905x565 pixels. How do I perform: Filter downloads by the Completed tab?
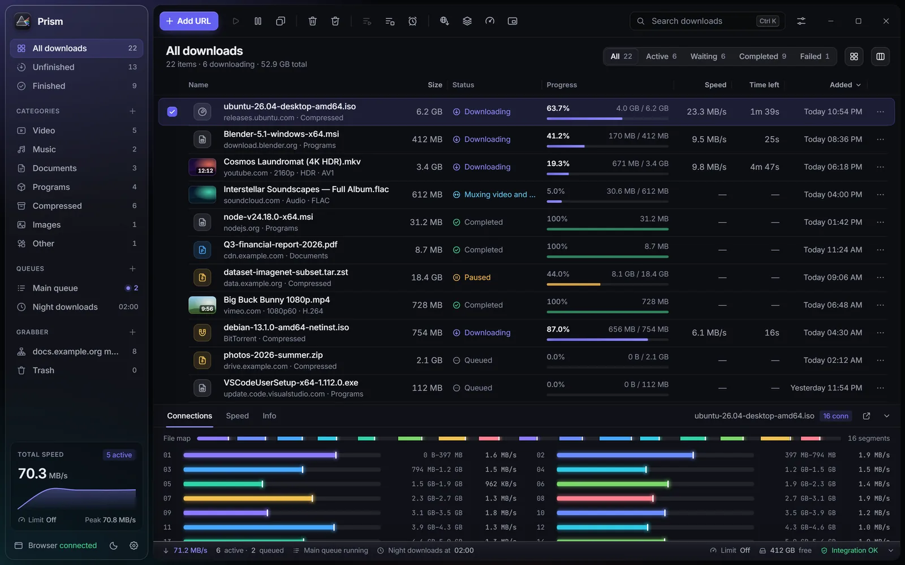pyautogui.click(x=762, y=56)
